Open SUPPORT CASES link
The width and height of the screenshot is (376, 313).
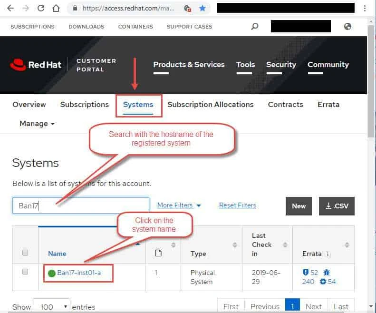190,27
